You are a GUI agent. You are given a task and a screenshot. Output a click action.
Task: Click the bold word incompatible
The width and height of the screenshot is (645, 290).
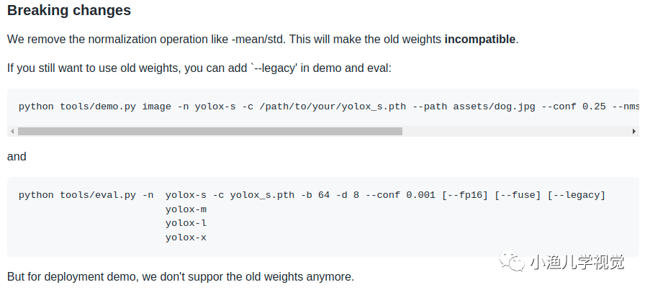pyautogui.click(x=479, y=39)
